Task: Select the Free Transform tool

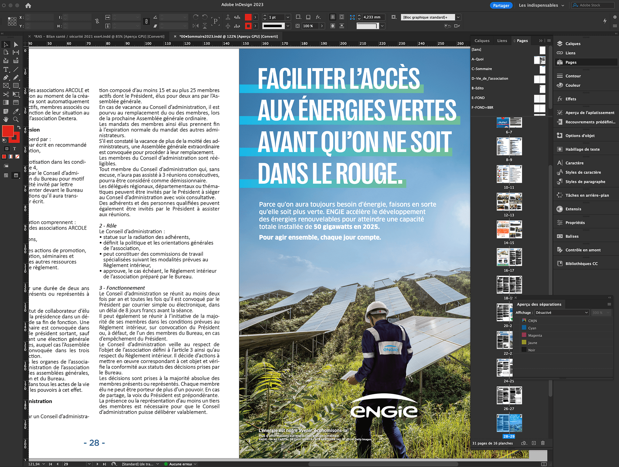Action: click(16, 94)
